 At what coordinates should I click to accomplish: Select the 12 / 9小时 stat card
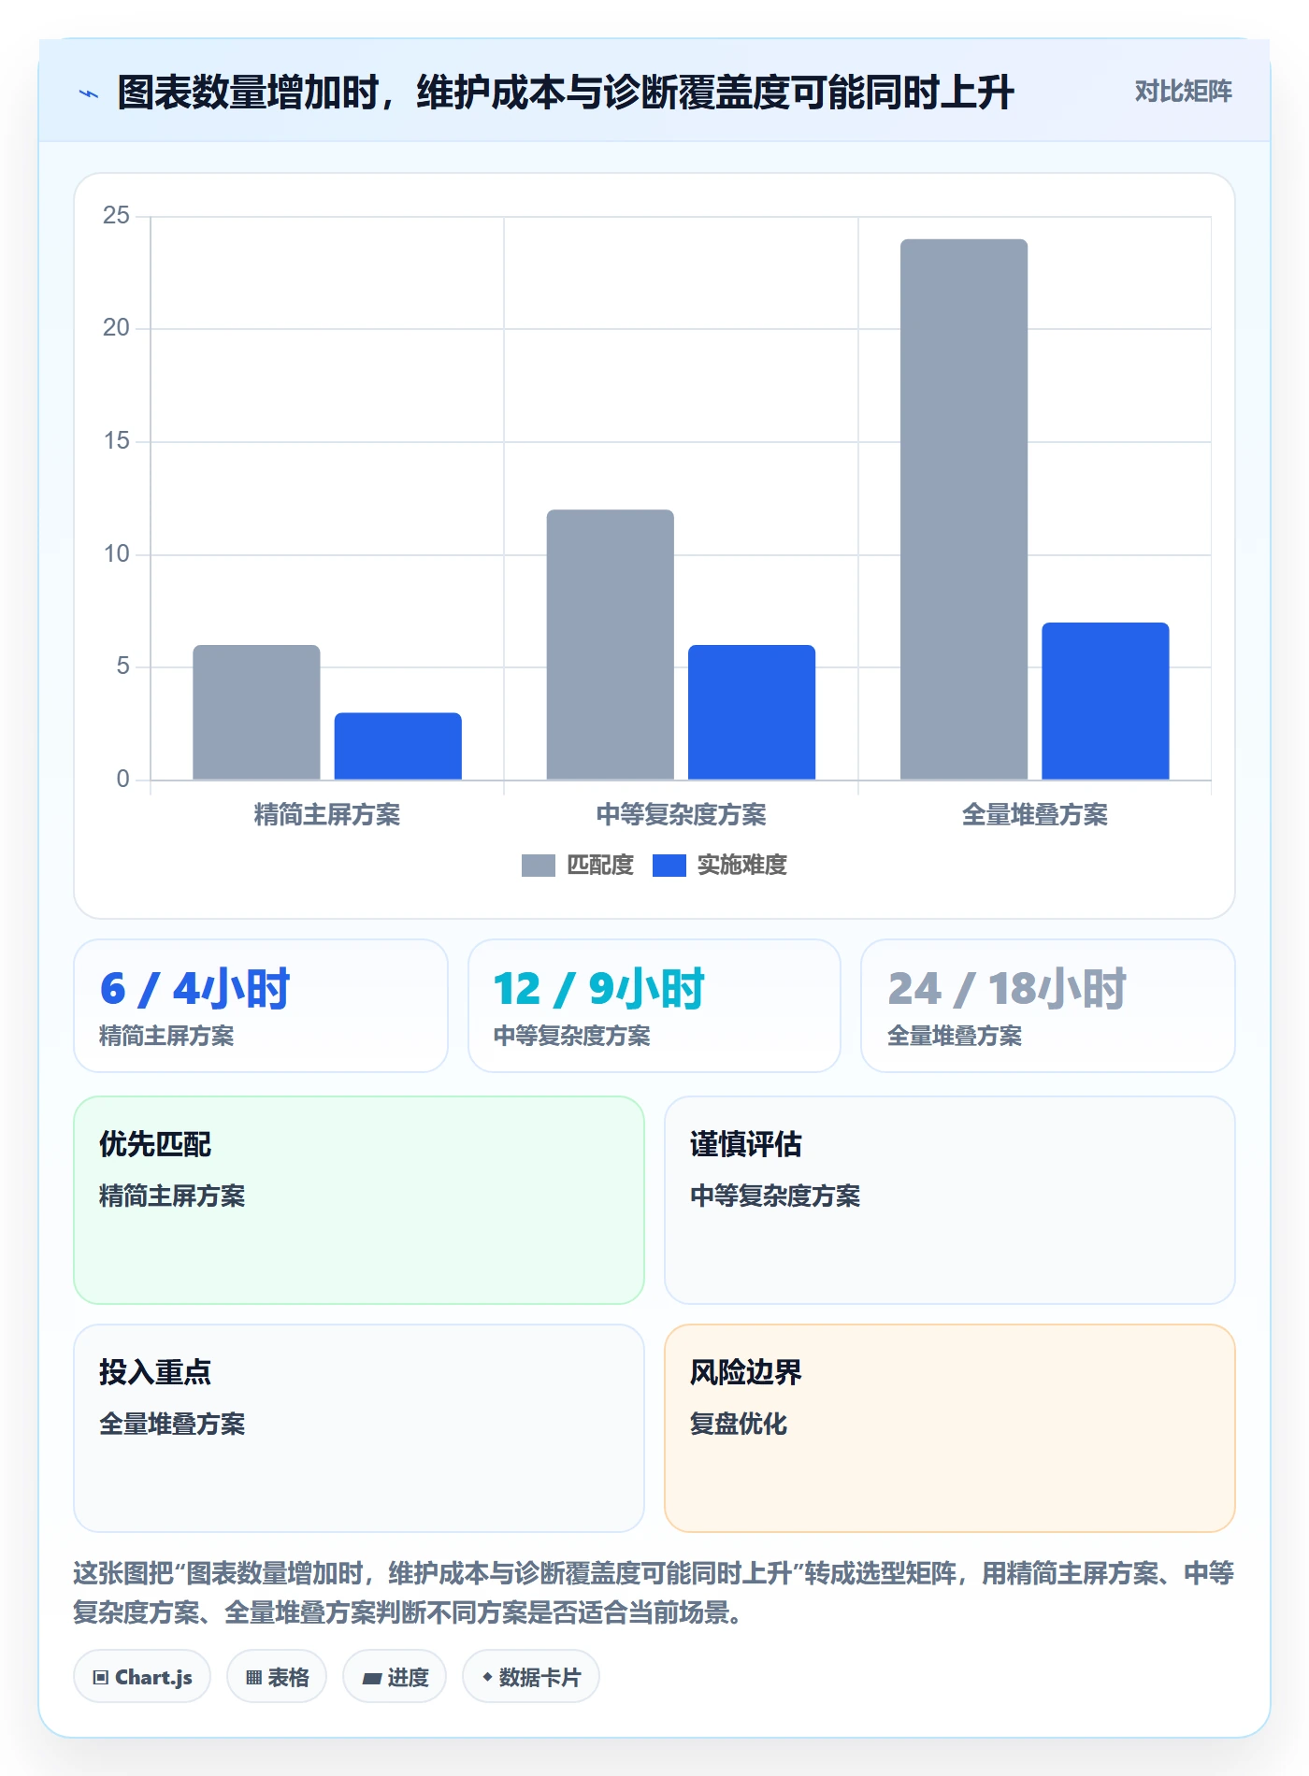click(x=654, y=1006)
